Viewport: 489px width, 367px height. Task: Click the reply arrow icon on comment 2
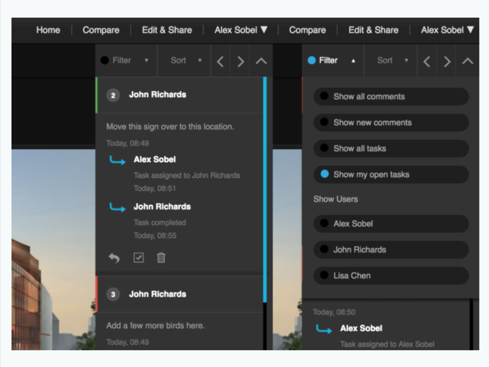pyautogui.click(x=114, y=258)
